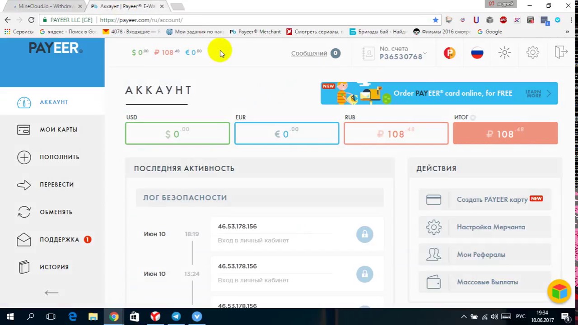Change language via Russian flag icon

pyautogui.click(x=477, y=53)
